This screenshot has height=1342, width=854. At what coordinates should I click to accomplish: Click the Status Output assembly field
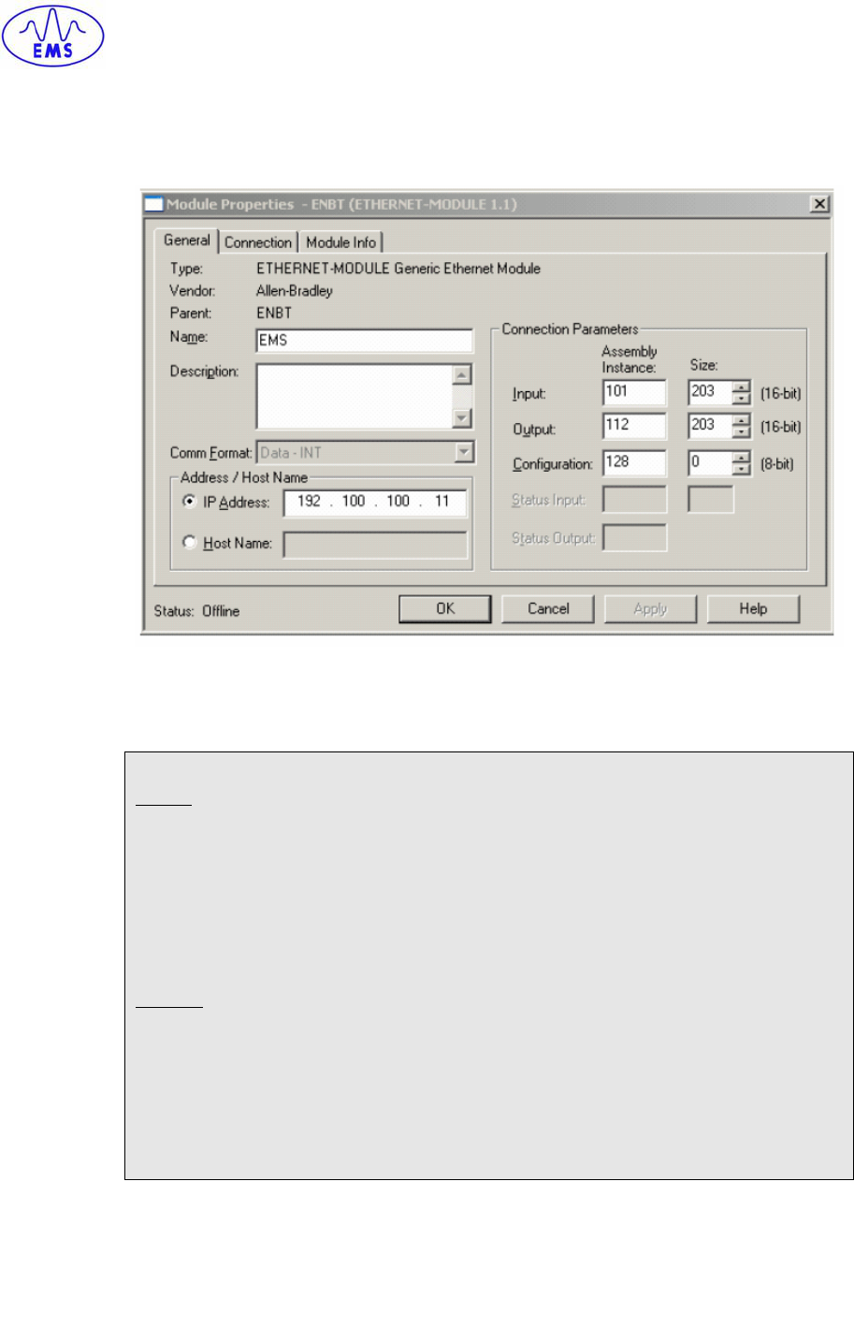click(634, 537)
